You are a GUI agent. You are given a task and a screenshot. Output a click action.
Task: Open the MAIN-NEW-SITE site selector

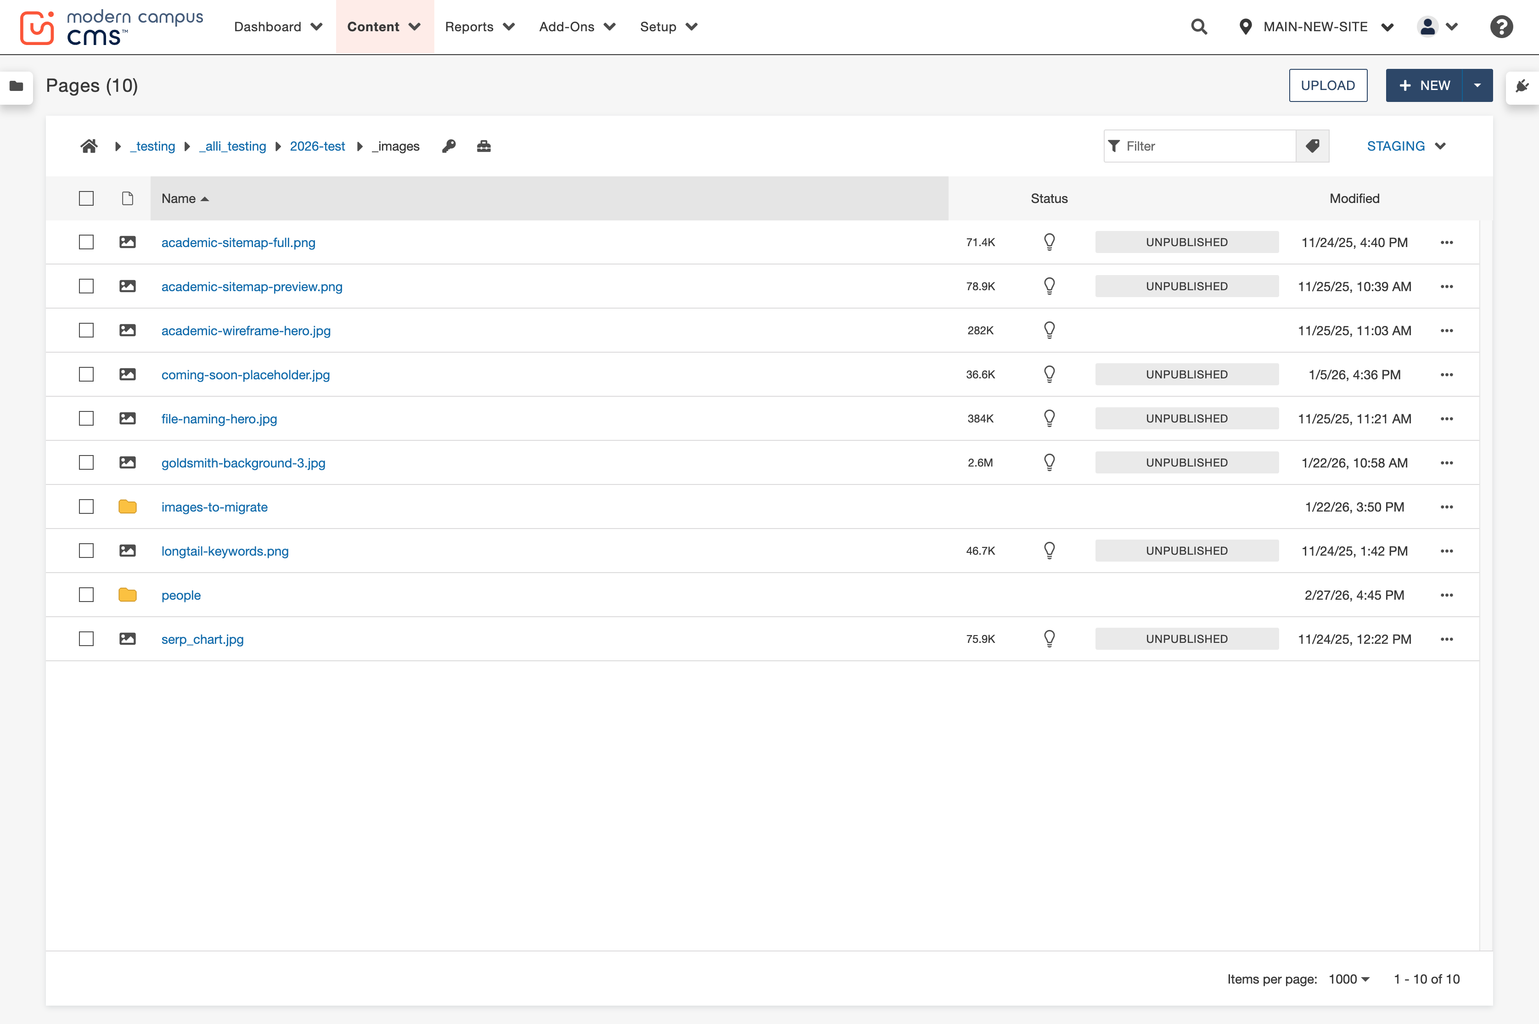1316,27
